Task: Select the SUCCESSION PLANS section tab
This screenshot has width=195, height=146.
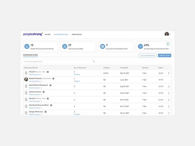Action: (31, 55)
